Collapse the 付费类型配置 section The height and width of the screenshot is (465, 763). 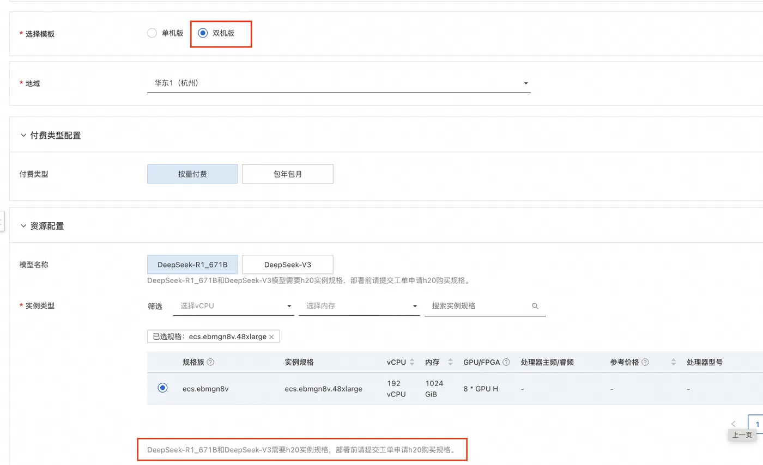(23, 135)
